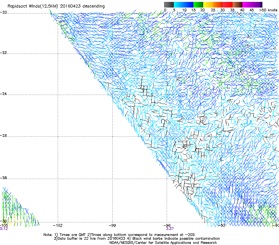
Task: Click the '-93' longitude axis label
Action: point(221,225)
